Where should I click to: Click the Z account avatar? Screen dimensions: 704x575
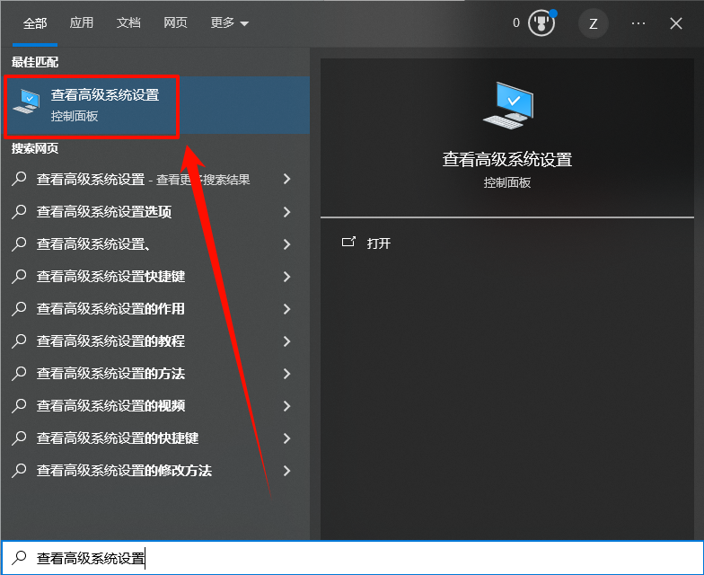pos(593,23)
